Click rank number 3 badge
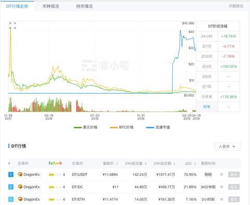Viewport: 250px width, 205px height. pos(11,199)
